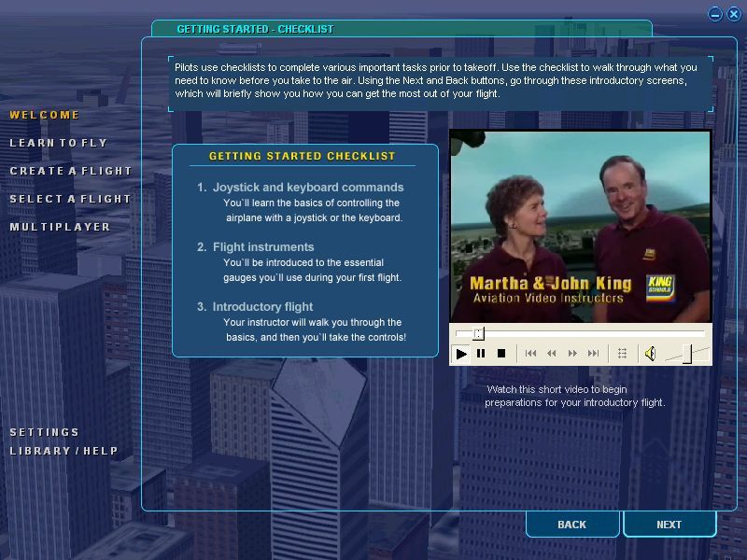Open the video player playlist icon

coord(622,354)
